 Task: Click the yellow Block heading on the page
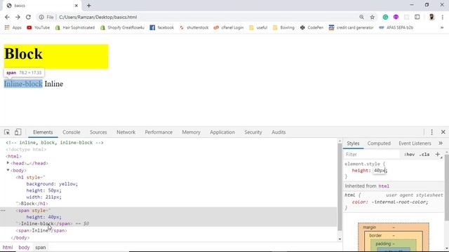pos(56,56)
